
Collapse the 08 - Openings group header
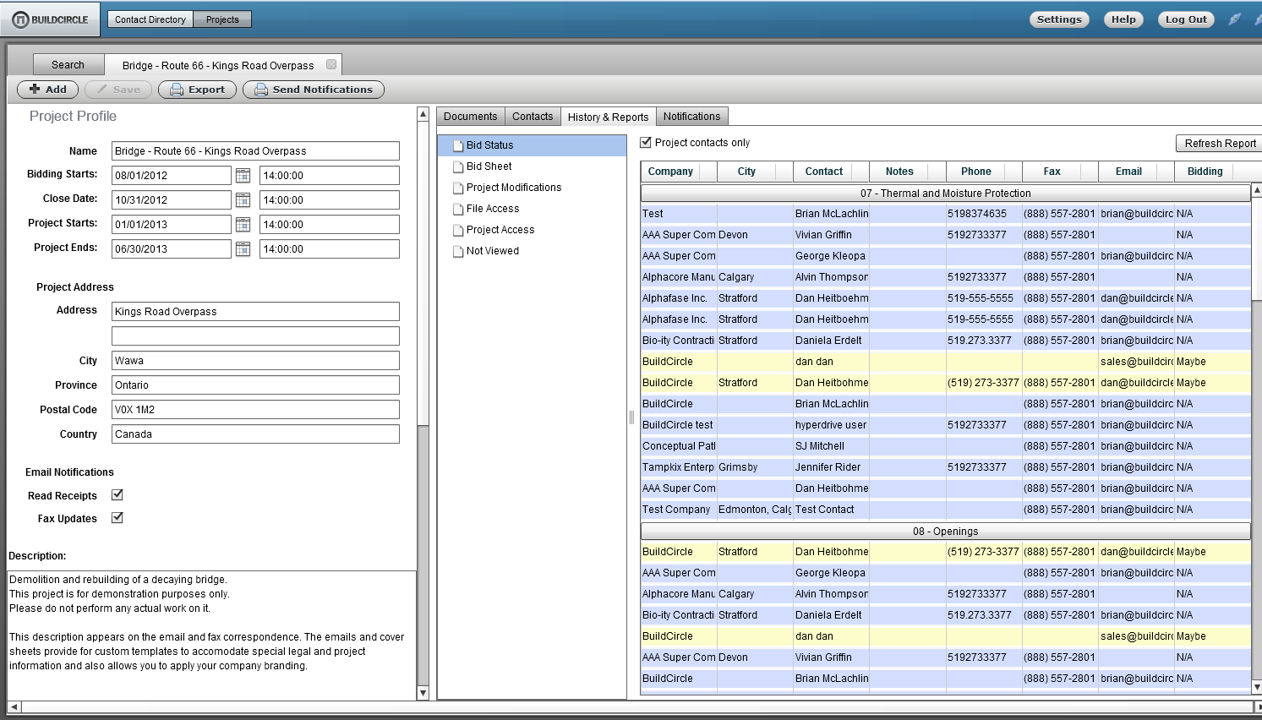click(946, 532)
